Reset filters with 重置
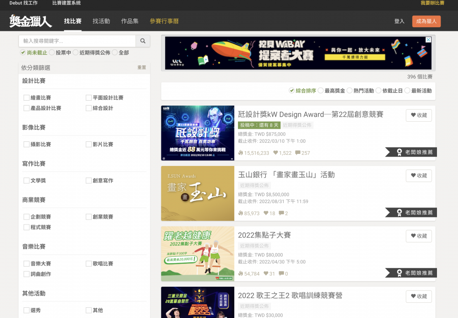Screen dimensions: 458x318 click(x=142, y=68)
